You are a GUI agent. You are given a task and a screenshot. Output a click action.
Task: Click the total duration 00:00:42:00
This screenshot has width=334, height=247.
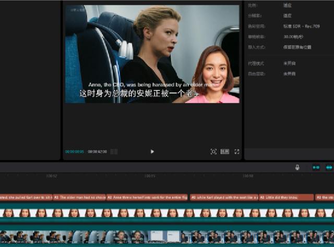coord(97,151)
